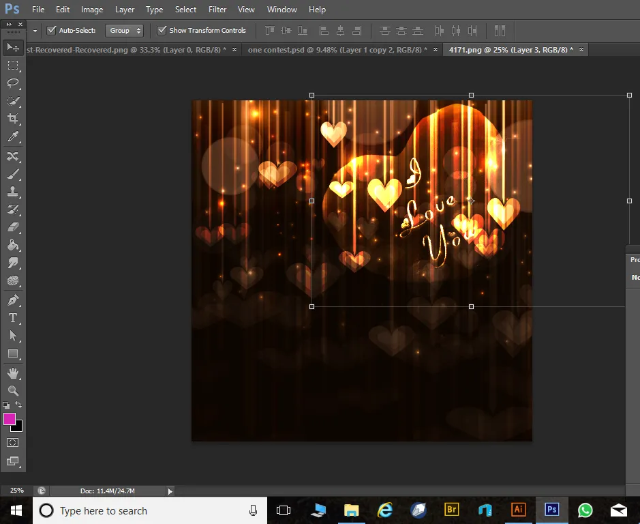640x524 pixels.
Task: Distribute right edges of layers
Action: coord(472,31)
